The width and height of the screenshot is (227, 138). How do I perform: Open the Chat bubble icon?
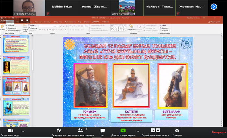point(102,130)
